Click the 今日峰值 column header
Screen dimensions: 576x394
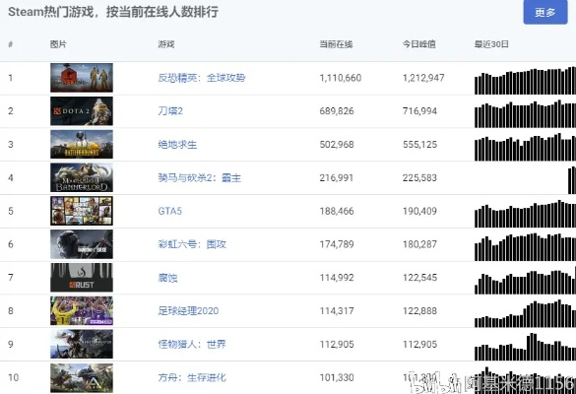419,44
